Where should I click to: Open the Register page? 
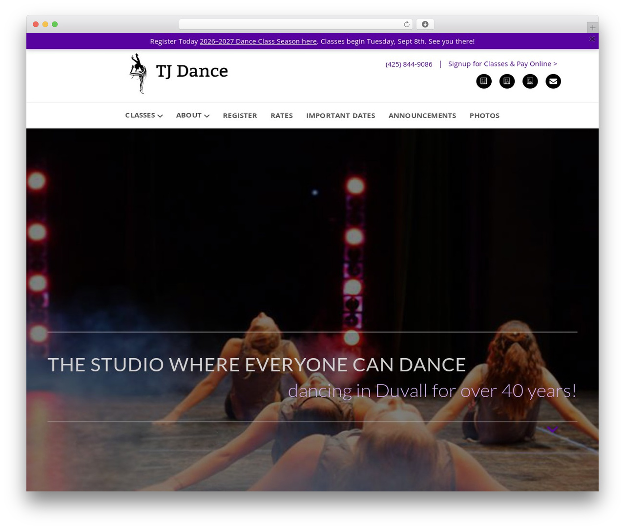(x=240, y=116)
